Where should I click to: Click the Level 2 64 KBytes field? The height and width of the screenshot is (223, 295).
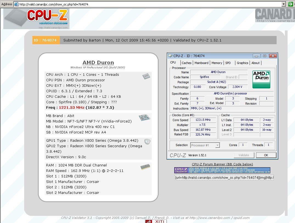[x=246, y=130]
